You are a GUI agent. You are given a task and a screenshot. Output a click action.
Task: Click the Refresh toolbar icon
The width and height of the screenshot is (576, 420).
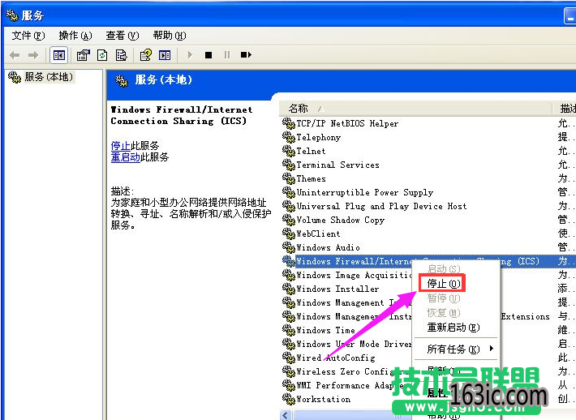pyautogui.click(x=102, y=55)
